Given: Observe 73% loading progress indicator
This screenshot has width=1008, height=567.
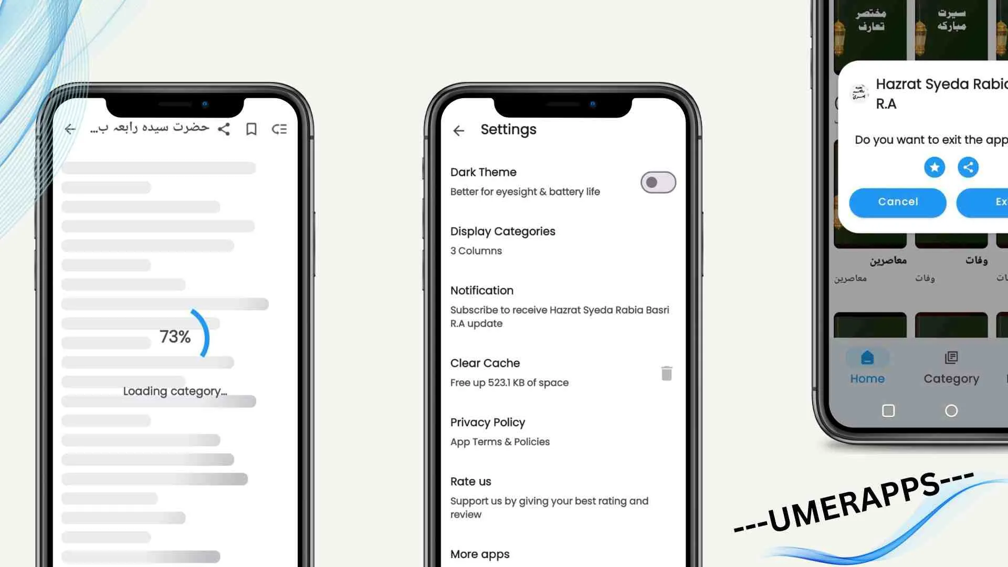Looking at the screenshot, I should [174, 337].
